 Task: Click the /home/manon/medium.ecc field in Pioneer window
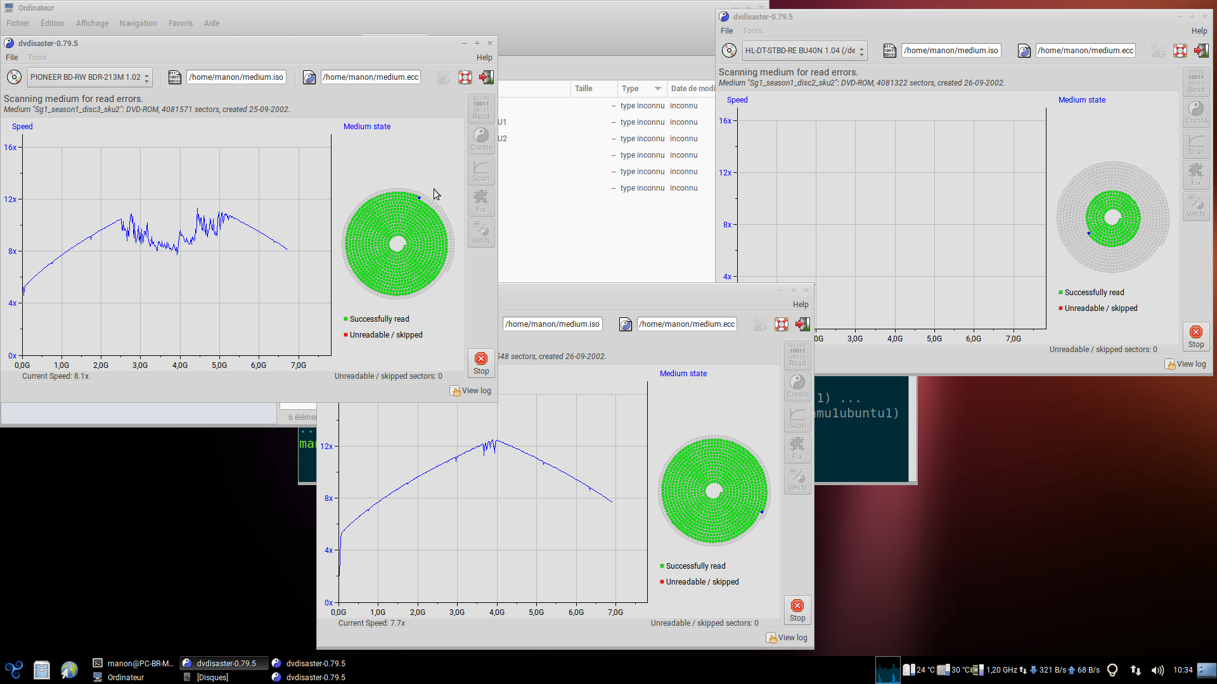coord(370,77)
